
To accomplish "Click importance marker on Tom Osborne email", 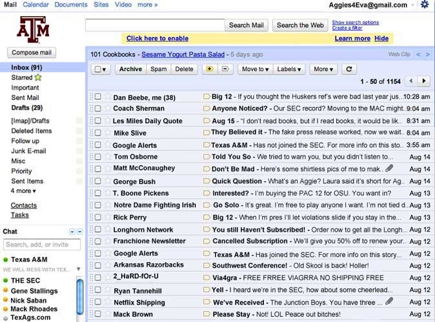I will click(x=206, y=157).
